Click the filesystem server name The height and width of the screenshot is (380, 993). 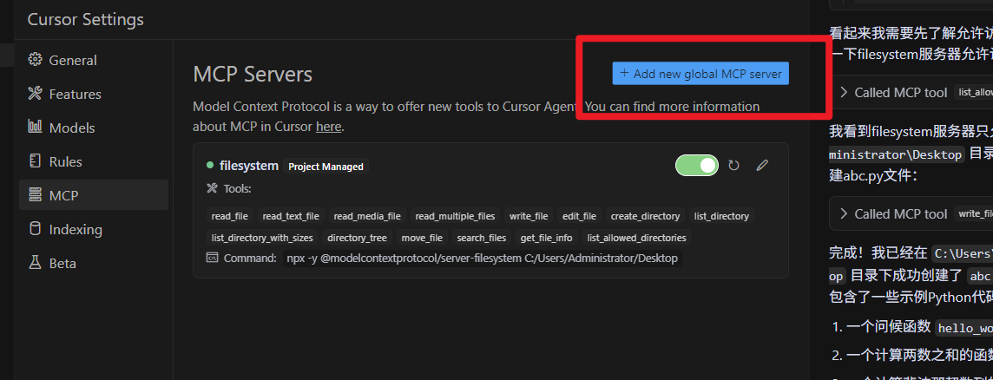[x=249, y=166]
